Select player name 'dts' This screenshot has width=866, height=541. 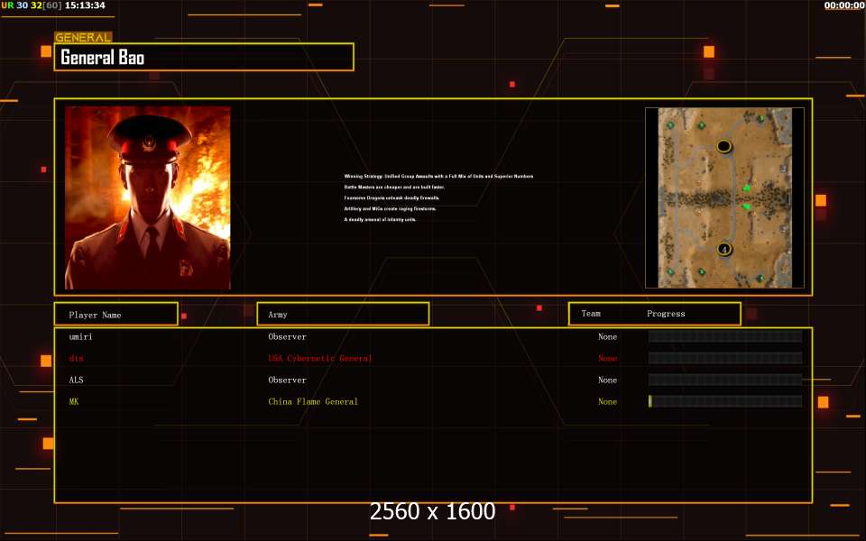[76, 358]
